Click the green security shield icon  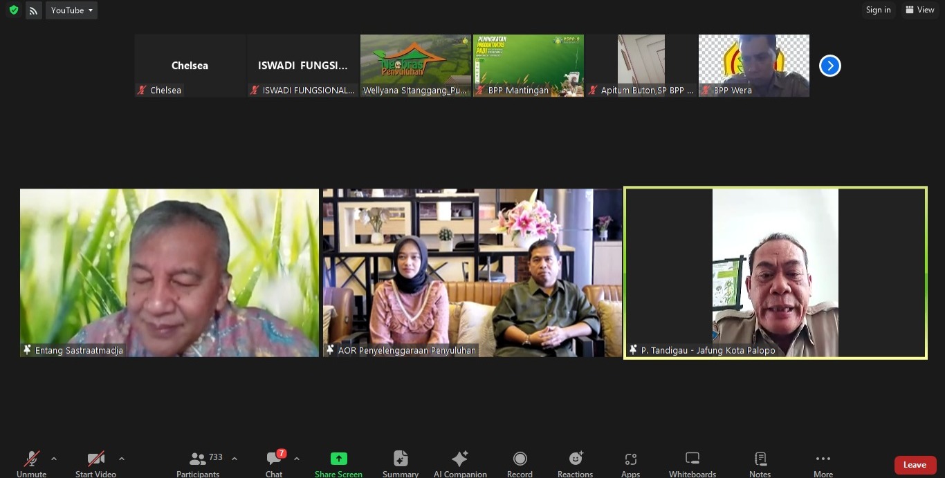click(13, 10)
